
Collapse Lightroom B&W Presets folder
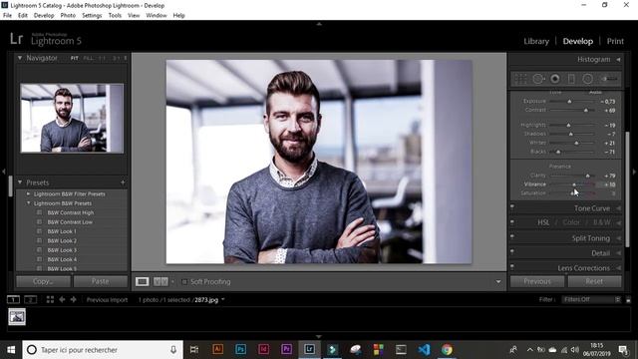pyautogui.click(x=29, y=203)
